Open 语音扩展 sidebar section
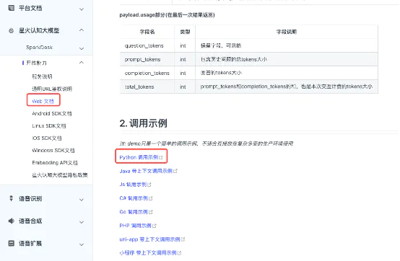The height and width of the screenshot is (261, 400). point(30,244)
